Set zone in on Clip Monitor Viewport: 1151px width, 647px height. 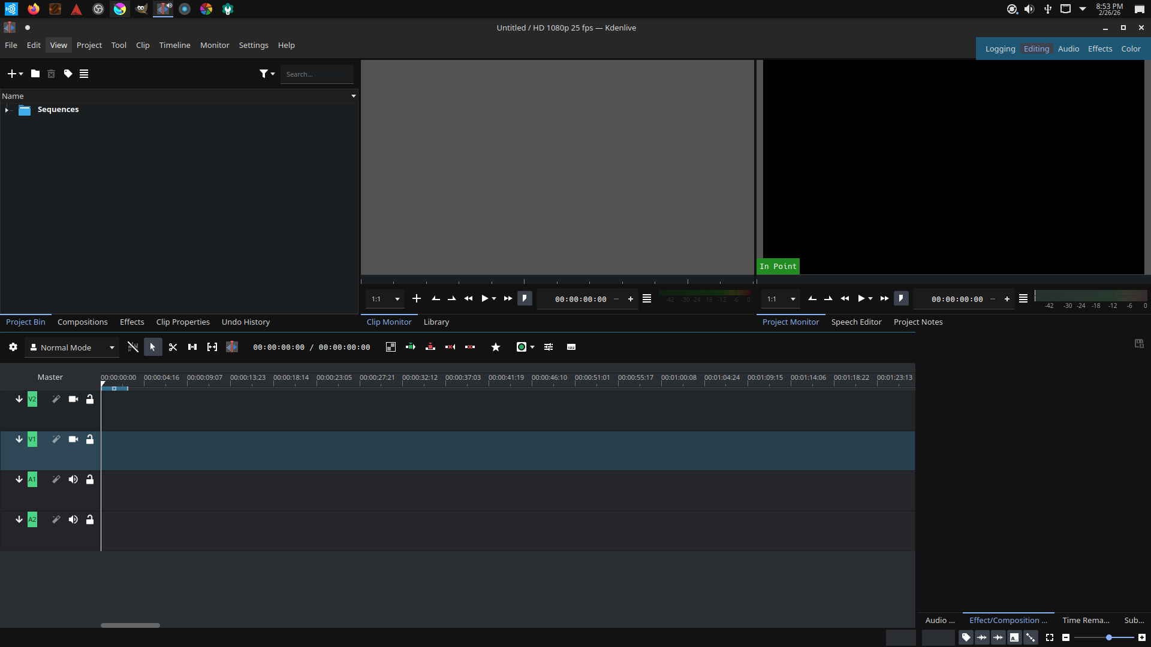(436, 299)
